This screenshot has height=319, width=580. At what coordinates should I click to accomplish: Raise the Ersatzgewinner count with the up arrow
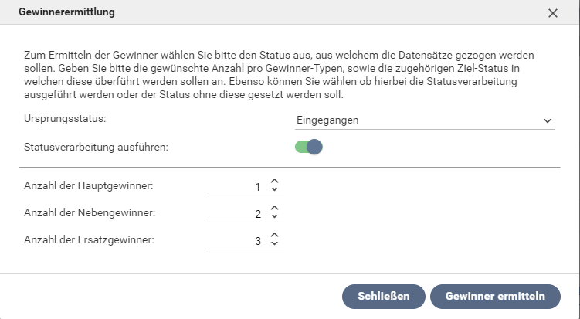coord(274,236)
